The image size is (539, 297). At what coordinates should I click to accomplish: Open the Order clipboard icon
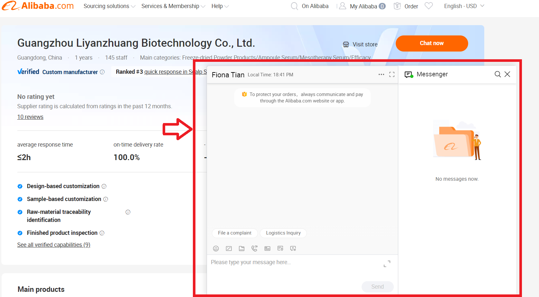click(397, 6)
